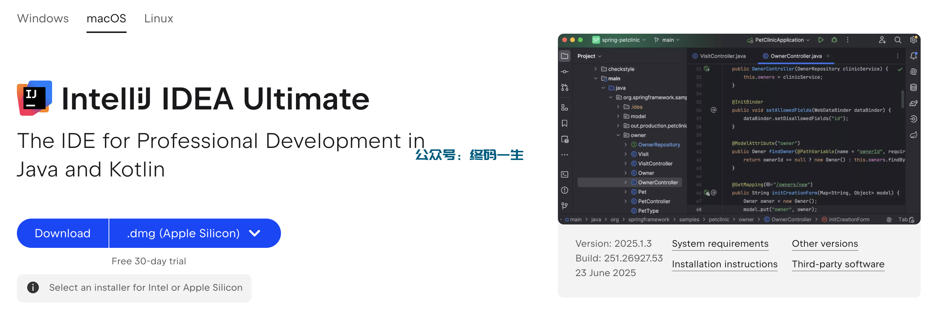
Task: Switch to VisitController.java editor tab
Action: tap(719, 56)
